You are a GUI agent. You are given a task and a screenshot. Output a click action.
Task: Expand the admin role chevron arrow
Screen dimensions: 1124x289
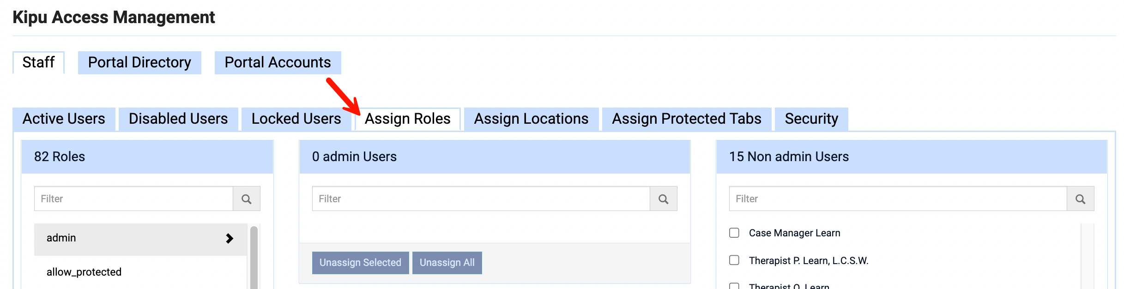(x=230, y=238)
